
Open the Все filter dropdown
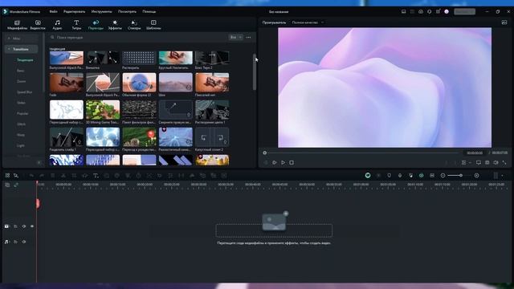[x=235, y=38]
